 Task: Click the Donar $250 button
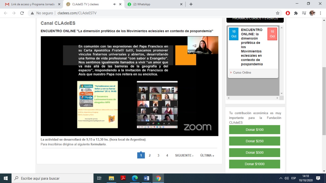[254, 141]
